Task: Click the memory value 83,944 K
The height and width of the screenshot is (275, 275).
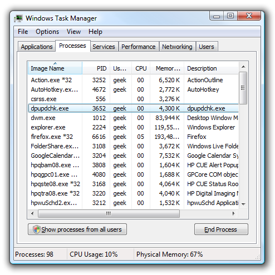Action: pyautogui.click(x=168, y=118)
